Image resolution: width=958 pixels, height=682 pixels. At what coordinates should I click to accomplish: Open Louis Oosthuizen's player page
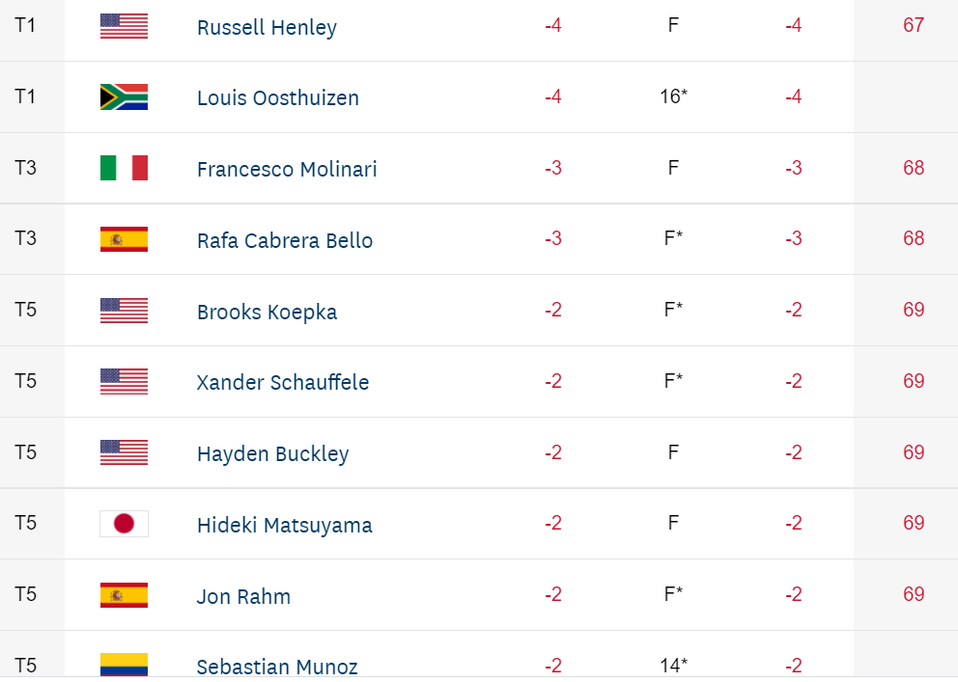[277, 98]
